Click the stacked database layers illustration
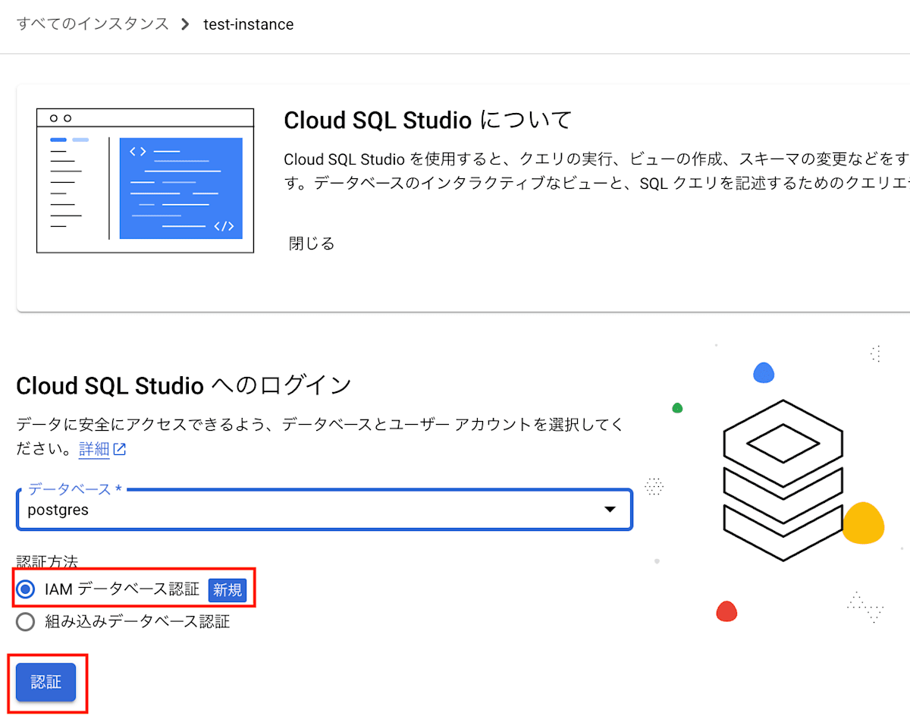 (783, 480)
